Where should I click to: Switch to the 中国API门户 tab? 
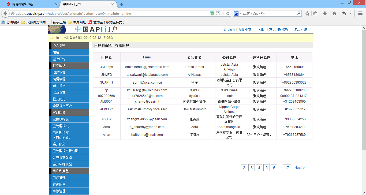[88, 4]
